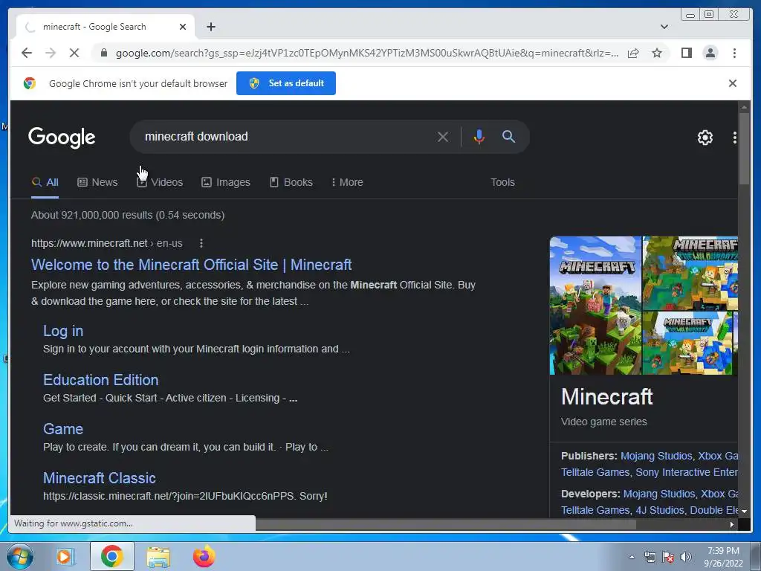
Task: Show hidden system tray icons
Action: click(632, 557)
